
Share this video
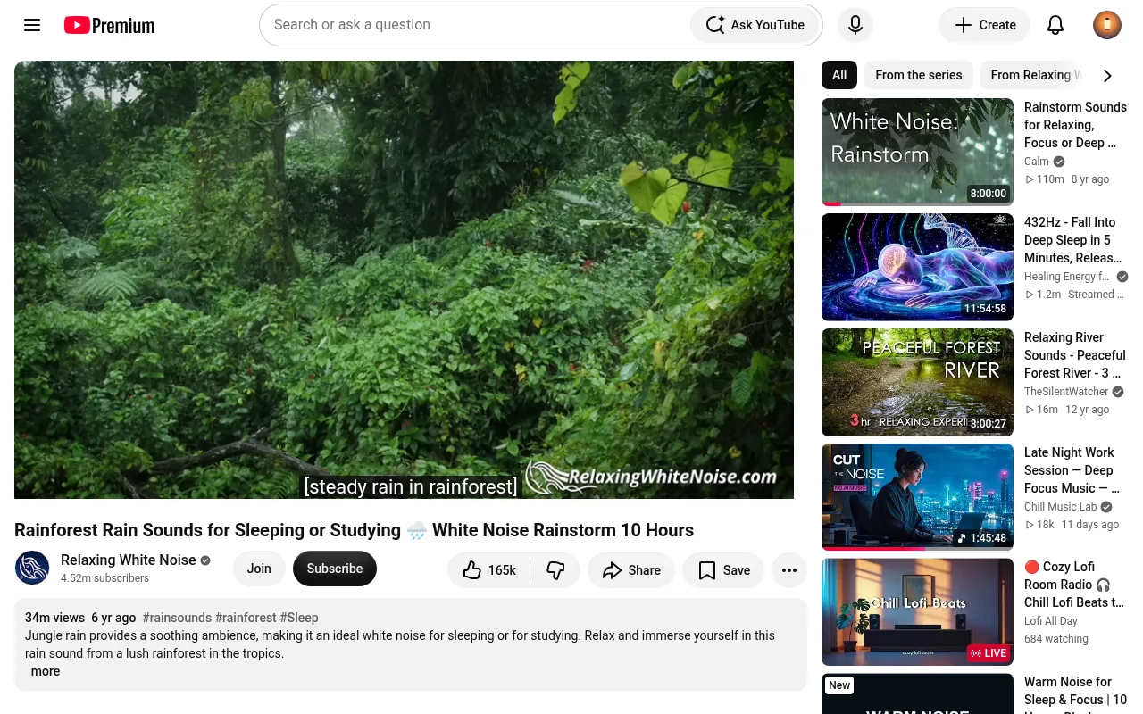[631, 570]
